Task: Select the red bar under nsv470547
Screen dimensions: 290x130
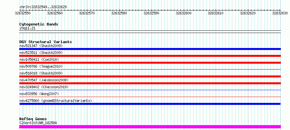Action: pos(150,83)
